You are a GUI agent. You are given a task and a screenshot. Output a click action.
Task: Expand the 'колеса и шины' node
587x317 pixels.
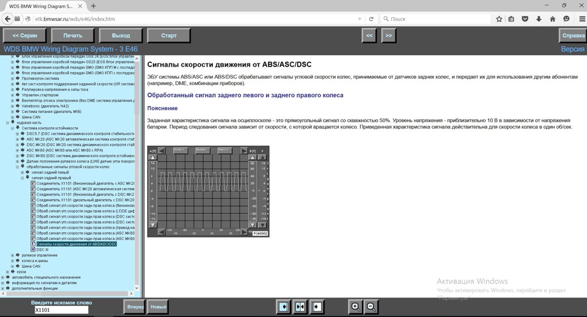click(12, 261)
